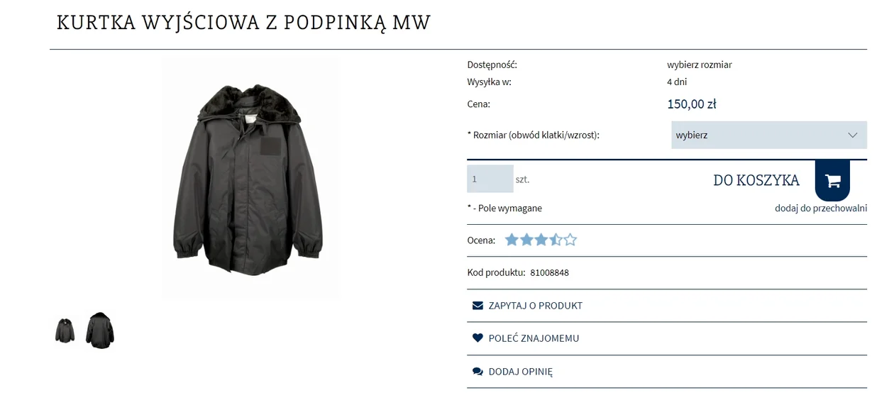
Task: Click the dodaj do przechowalni link
Action: [821, 208]
